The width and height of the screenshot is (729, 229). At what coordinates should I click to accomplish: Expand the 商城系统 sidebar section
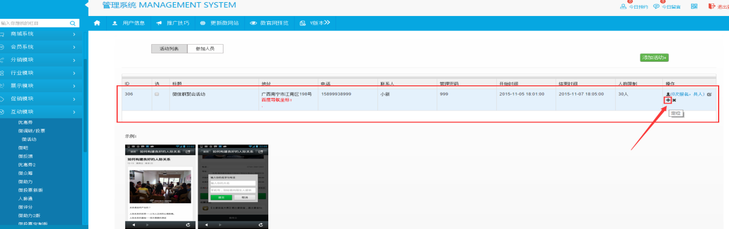coord(41,34)
